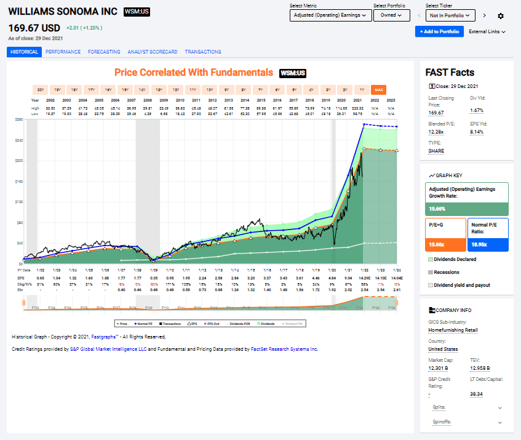
Task: Click the Div Yld value 1.67%
Action: pyautogui.click(x=477, y=110)
